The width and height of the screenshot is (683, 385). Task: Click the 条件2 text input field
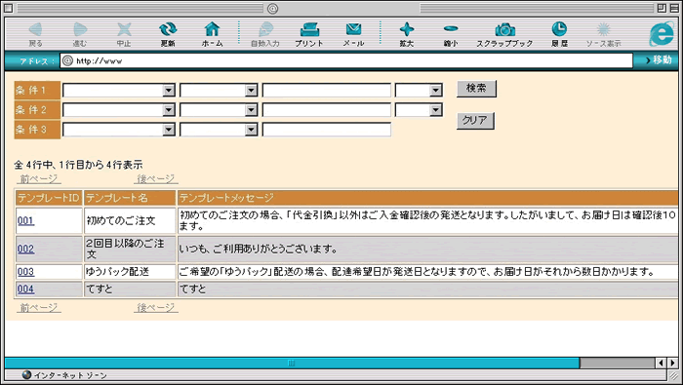pyautogui.click(x=327, y=109)
